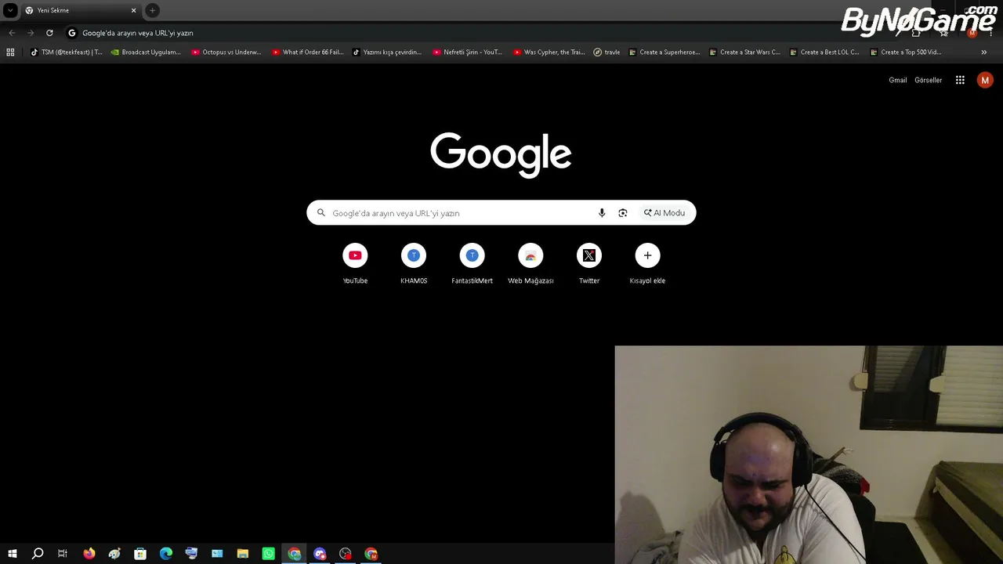This screenshot has width=1003, height=564.
Task: Click the voice search microphone icon
Action: coord(602,213)
